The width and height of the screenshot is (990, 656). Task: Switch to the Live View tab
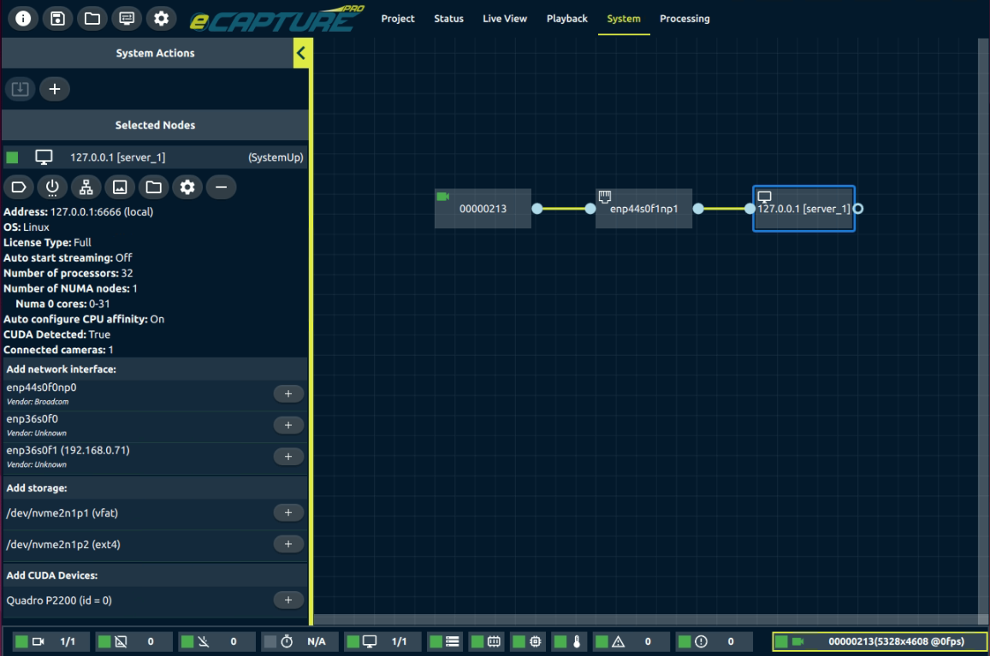[x=504, y=18]
